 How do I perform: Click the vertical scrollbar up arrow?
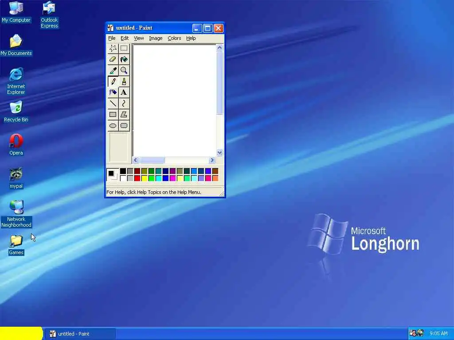pyautogui.click(x=219, y=47)
